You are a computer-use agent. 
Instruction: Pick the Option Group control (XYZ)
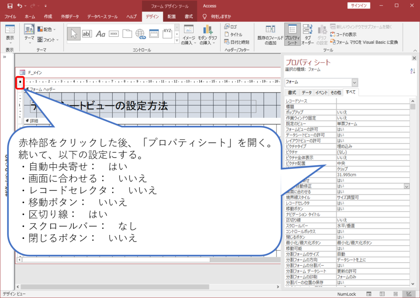(x=167, y=34)
